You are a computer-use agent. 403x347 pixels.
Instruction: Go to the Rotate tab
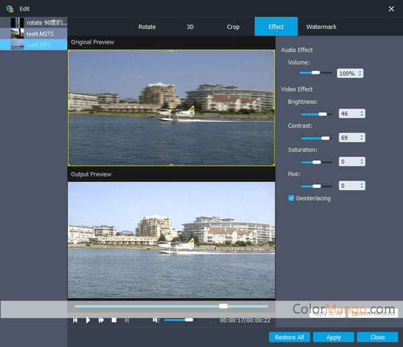point(147,27)
